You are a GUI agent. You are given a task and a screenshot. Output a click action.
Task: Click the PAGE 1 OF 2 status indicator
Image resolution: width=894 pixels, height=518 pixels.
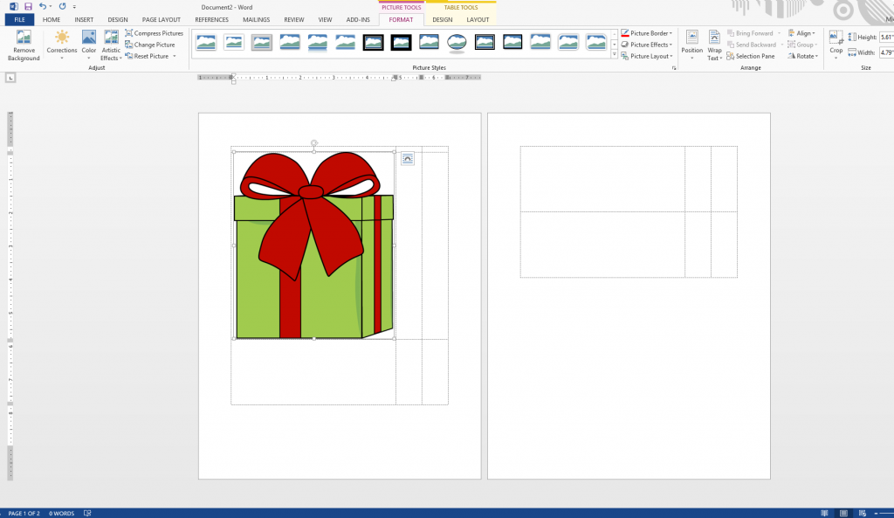24,514
